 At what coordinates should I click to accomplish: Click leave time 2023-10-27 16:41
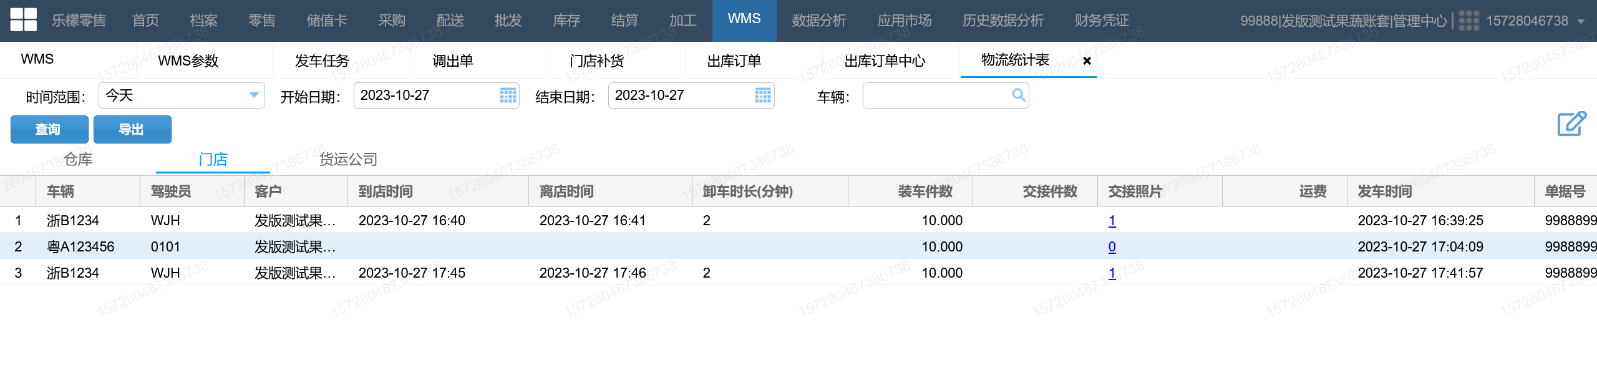[x=593, y=220]
